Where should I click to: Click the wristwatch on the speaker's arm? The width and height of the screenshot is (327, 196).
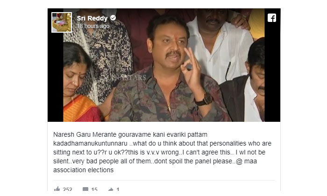pos(204,99)
